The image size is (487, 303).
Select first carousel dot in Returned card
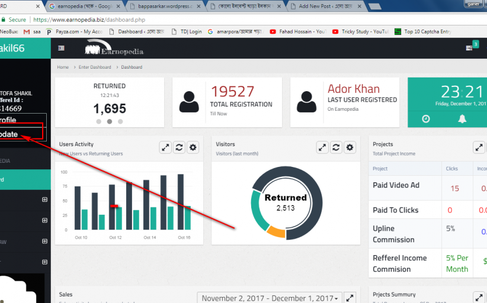pyautogui.click(x=98, y=121)
